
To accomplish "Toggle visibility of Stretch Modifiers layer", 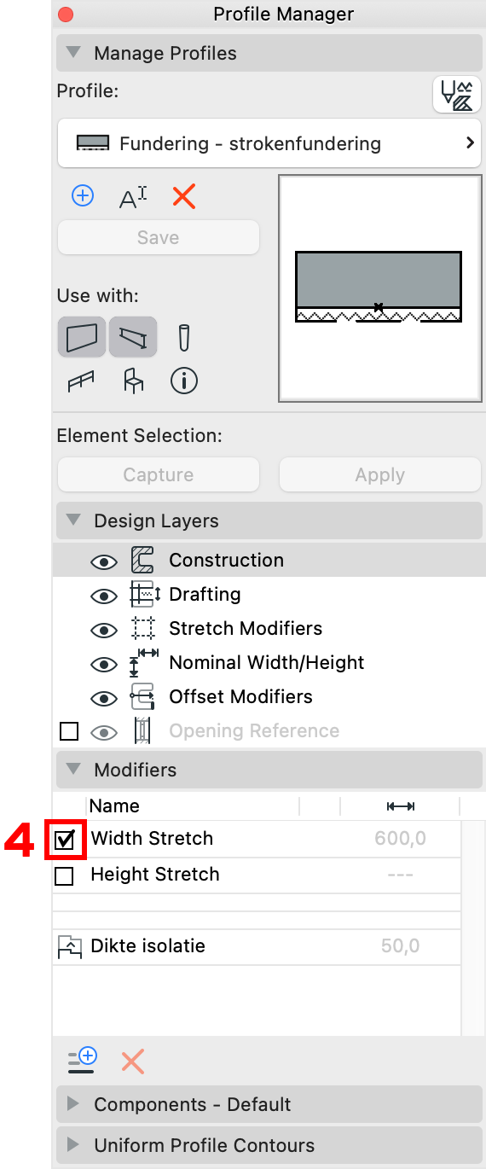I will (x=104, y=630).
